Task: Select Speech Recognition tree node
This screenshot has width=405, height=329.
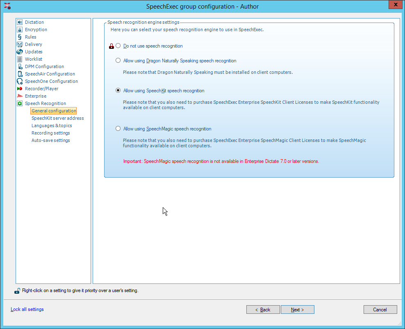Action: click(46, 103)
